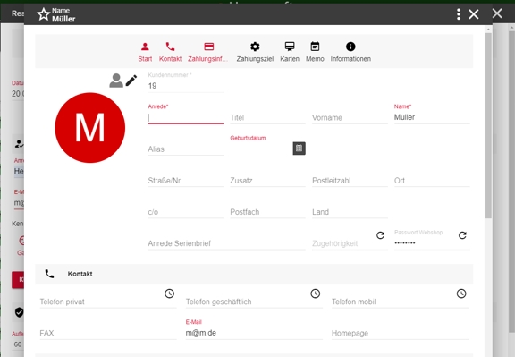Viewport: 515px width, 357px height.
Task: Click the Anrede Serienbrief field
Action: coord(226,243)
